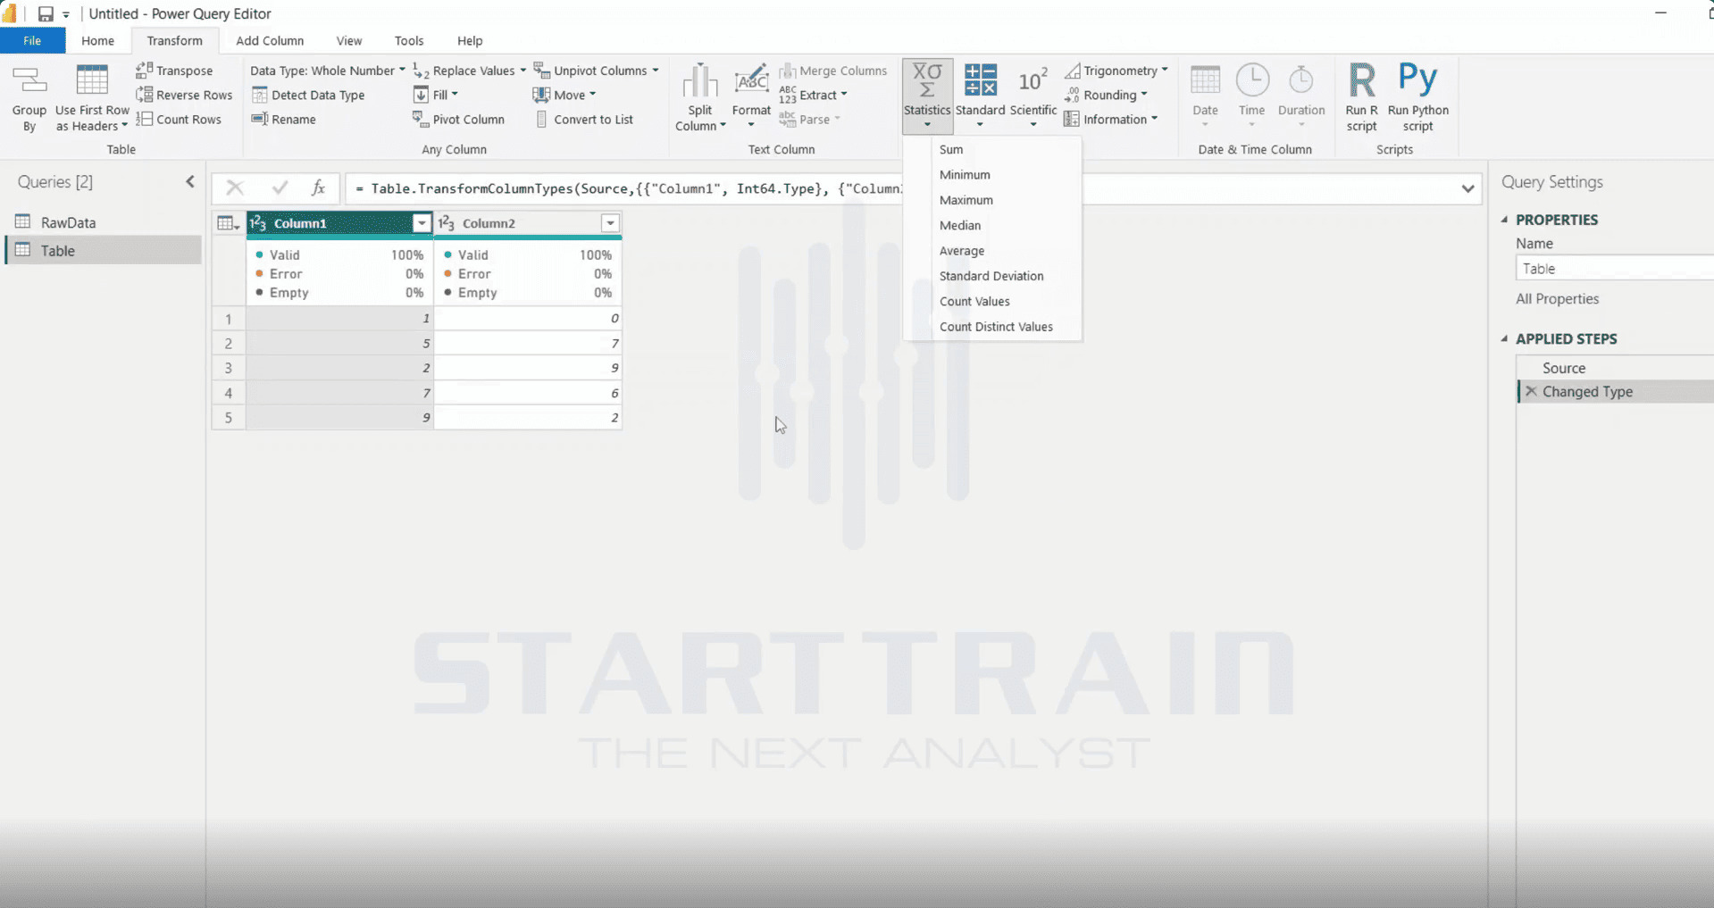This screenshot has height=908, width=1714.
Task: Open Unpivot Columns dropdown
Action: 596,71
